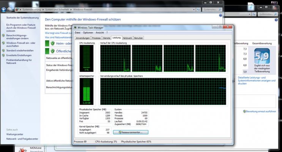
Task: Click 'Was sind Netzwerkstandorte' help link
Action: [x=58, y=37]
